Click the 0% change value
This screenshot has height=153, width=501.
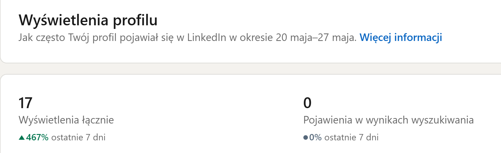point(315,137)
